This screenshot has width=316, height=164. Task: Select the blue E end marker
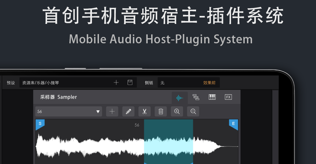[234, 124]
